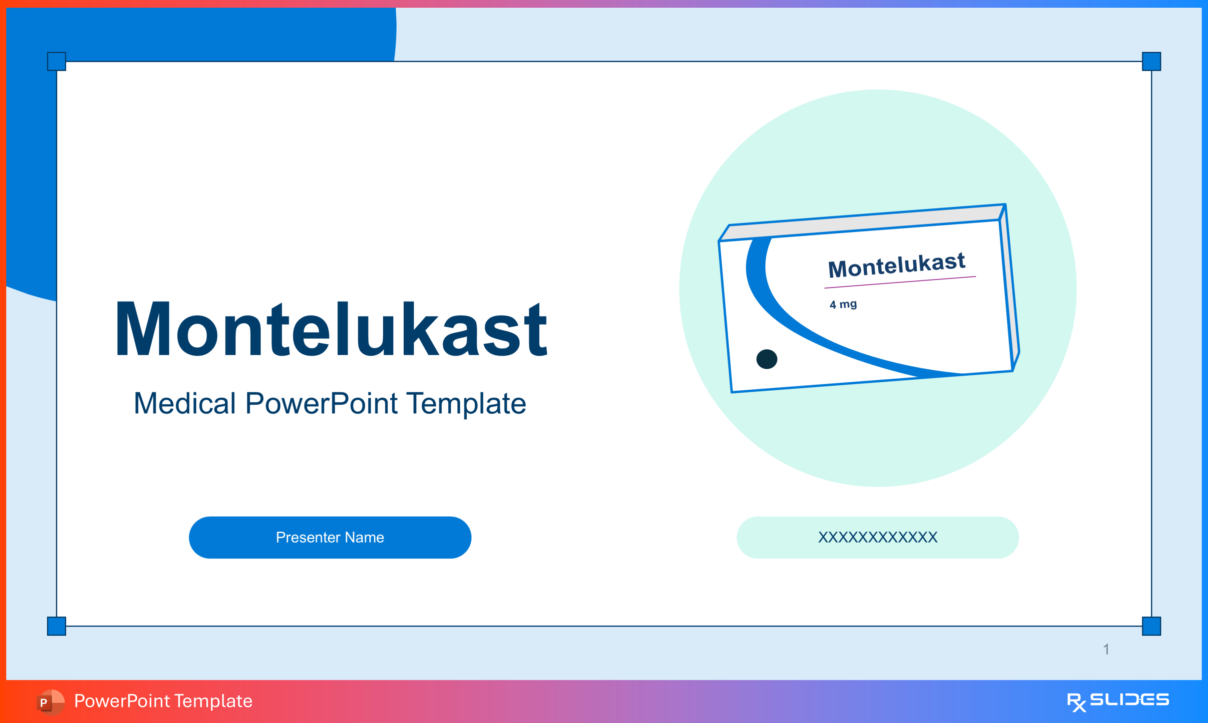Click the PowerPoint Template footer label
Screen dimensions: 1208x723
point(163,701)
